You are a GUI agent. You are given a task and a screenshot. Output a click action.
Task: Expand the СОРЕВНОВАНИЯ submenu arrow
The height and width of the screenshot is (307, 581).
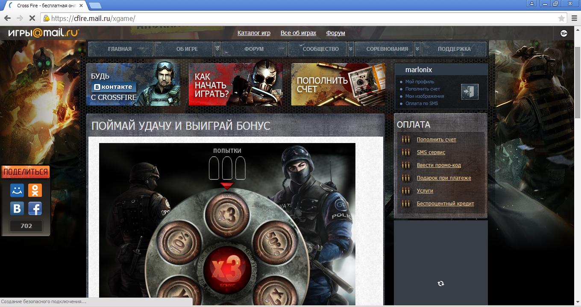417,49
